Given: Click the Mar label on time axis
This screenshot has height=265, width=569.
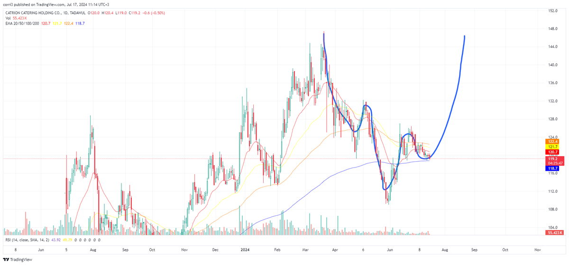Looking at the screenshot, I should [x=306, y=249].
